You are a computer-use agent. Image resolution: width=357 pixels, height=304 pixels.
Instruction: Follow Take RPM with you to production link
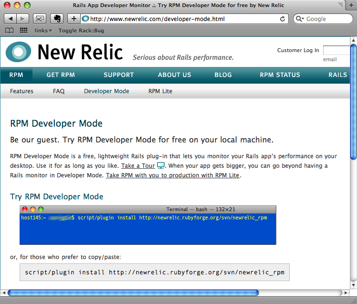click(173, 175)
